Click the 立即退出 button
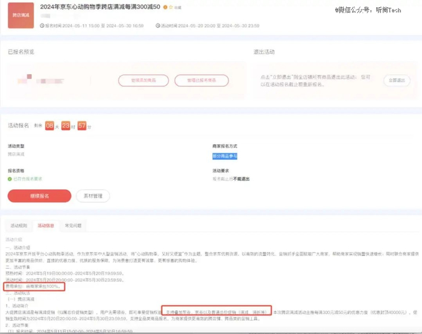The width and height of the screenshot is (422, 334). (x=397, y=80)
